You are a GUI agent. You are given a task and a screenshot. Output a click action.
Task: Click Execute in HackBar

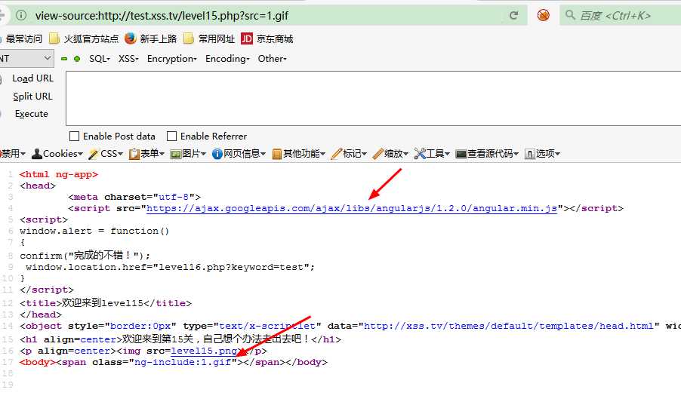tap(31, 114)
